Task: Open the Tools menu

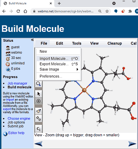Action: (77, 43)
